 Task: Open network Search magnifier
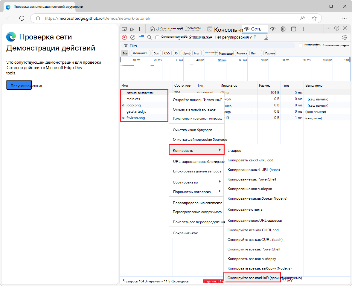150,37
